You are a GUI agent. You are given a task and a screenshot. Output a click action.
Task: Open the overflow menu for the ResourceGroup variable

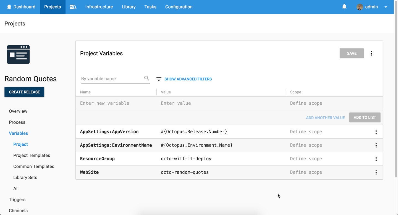pos(376,159)
